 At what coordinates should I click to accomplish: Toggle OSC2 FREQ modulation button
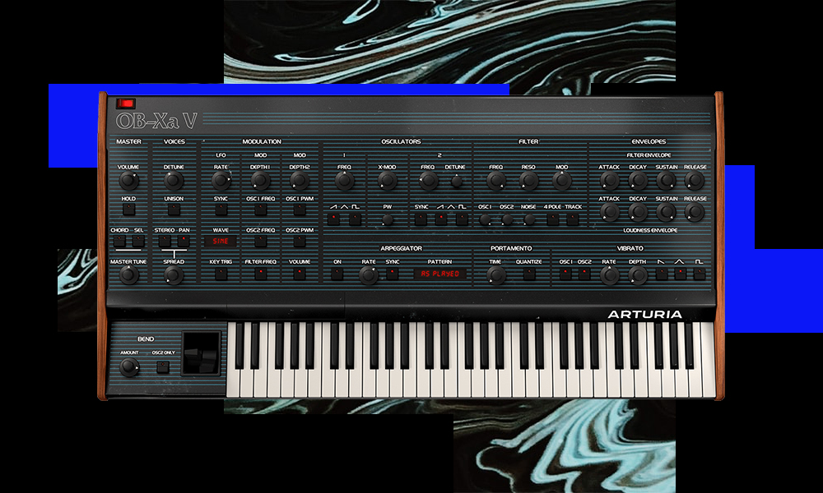pyautogui.click(x=260, y=241)
